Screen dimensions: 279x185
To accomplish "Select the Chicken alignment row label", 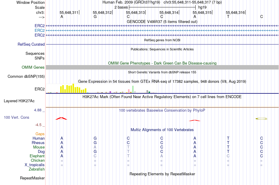I will point(38,160).
